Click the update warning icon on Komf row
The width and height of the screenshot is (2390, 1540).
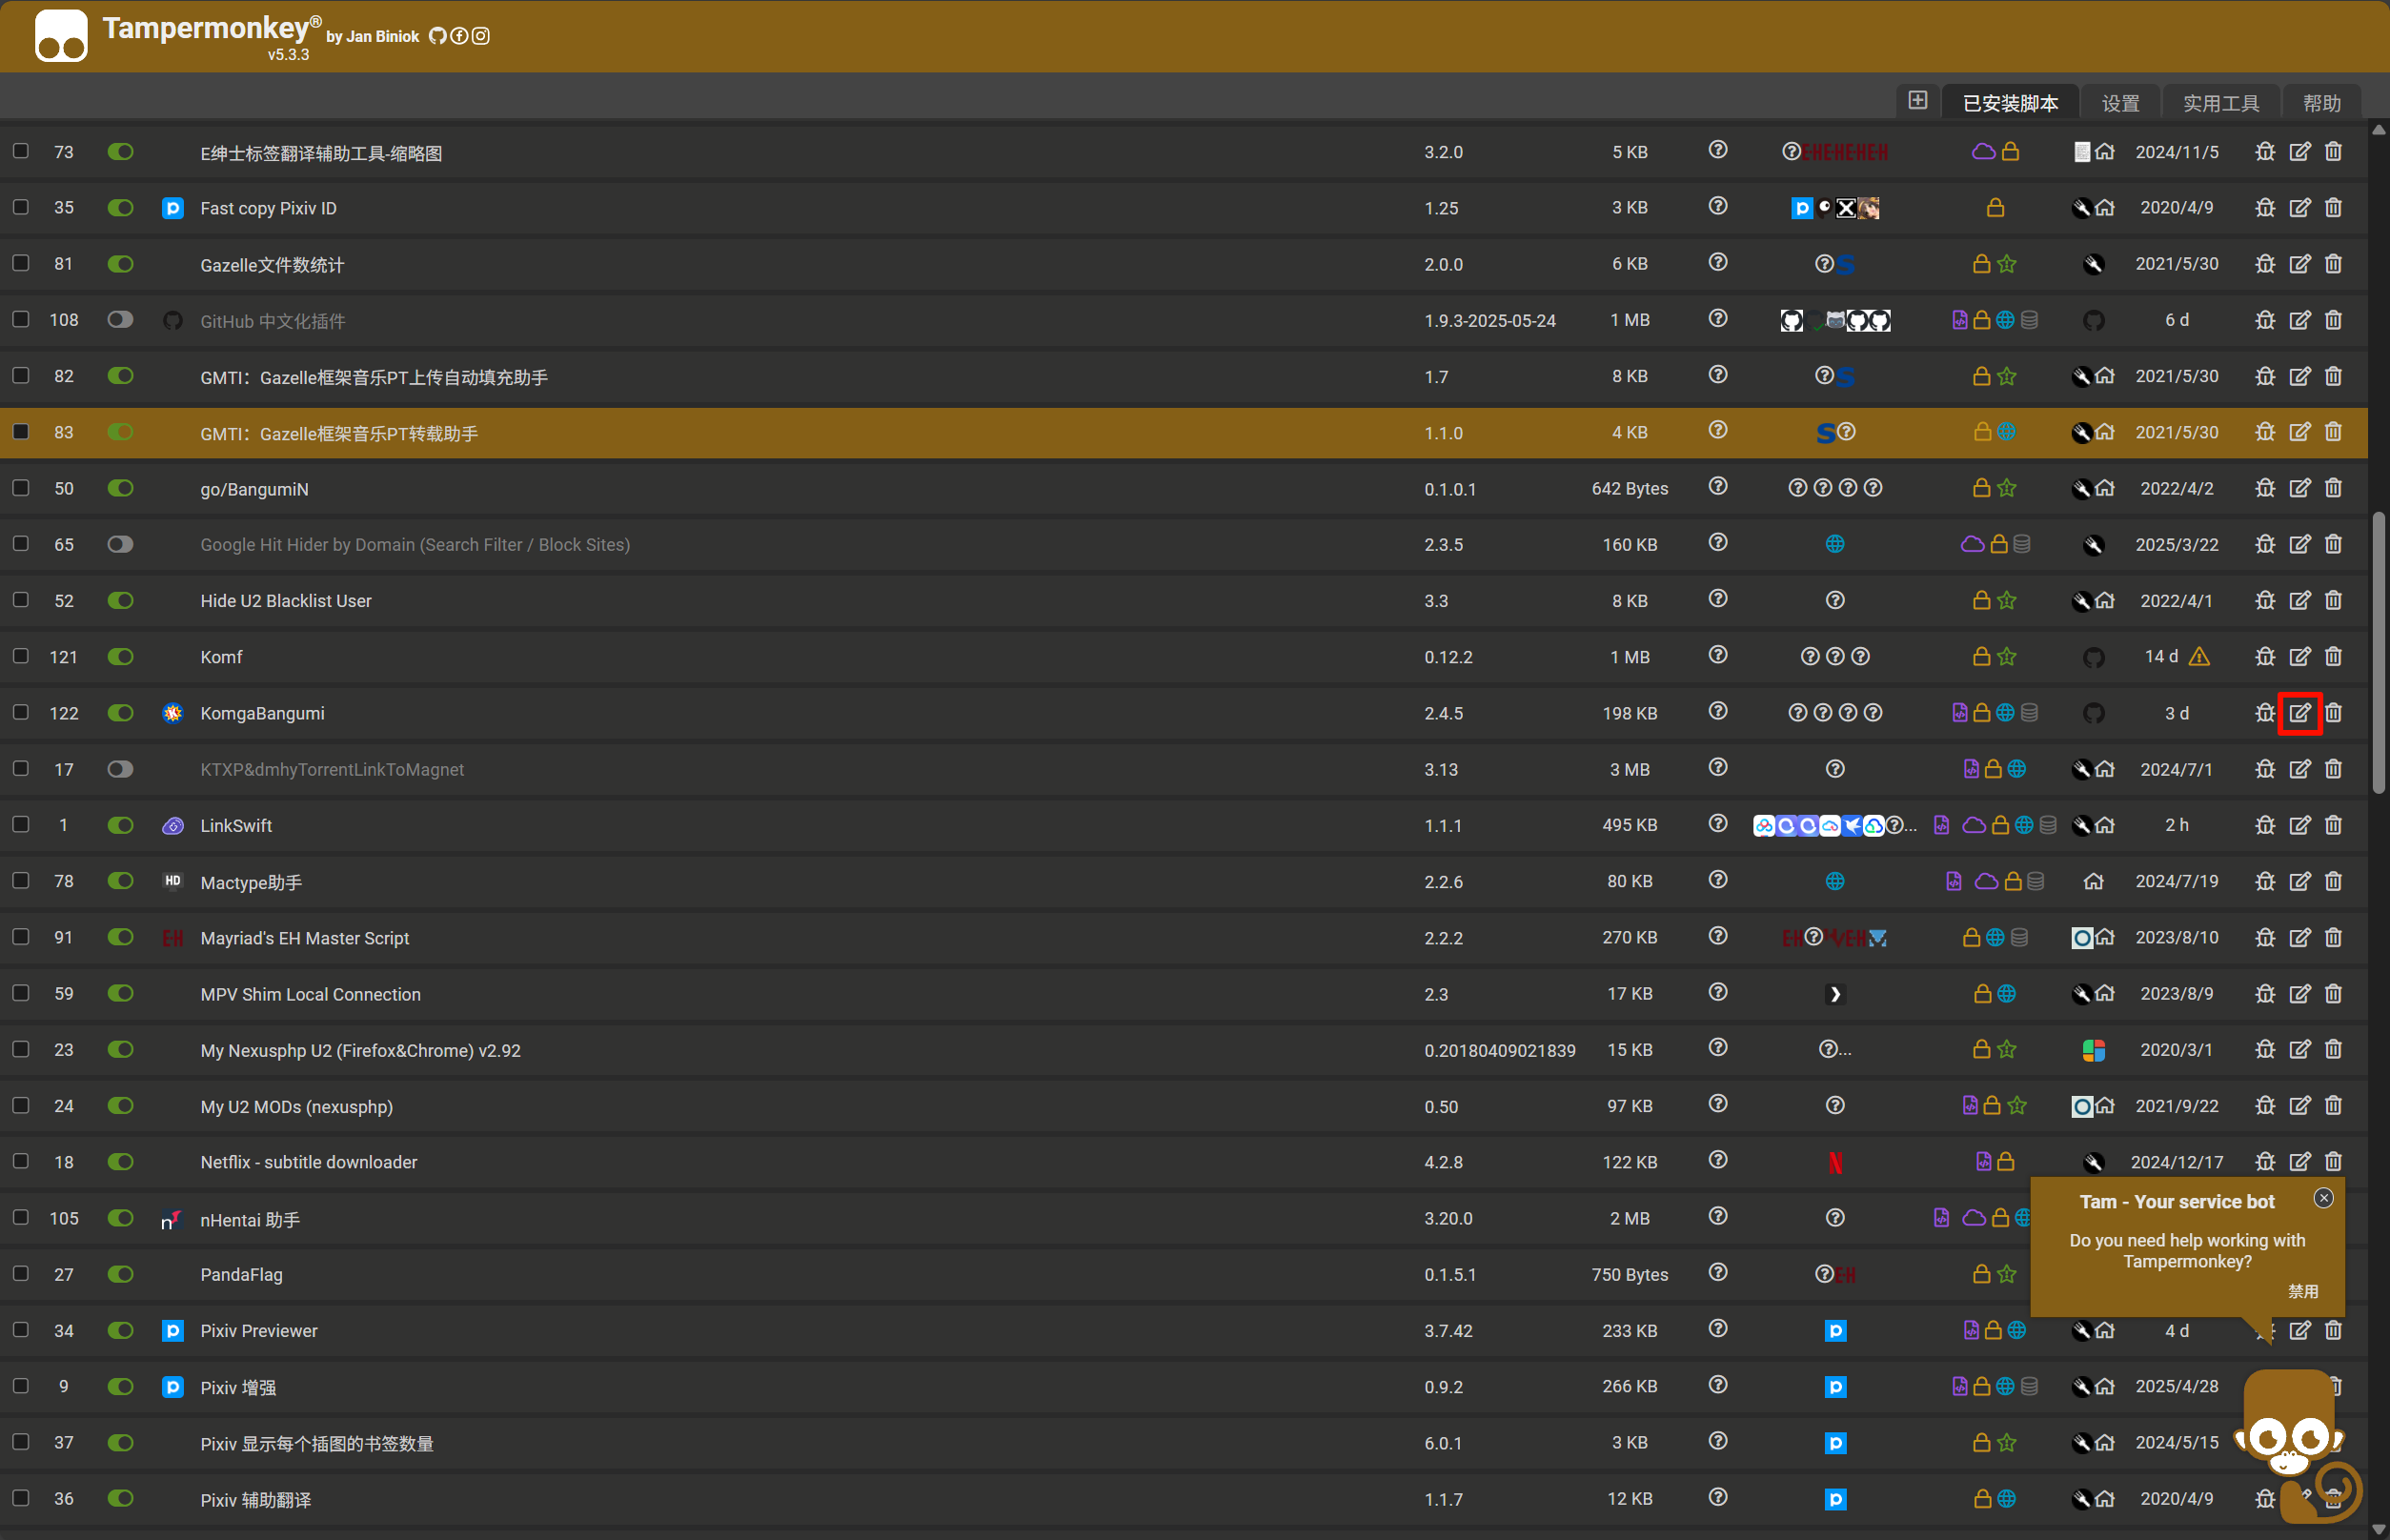(2199, 657)
